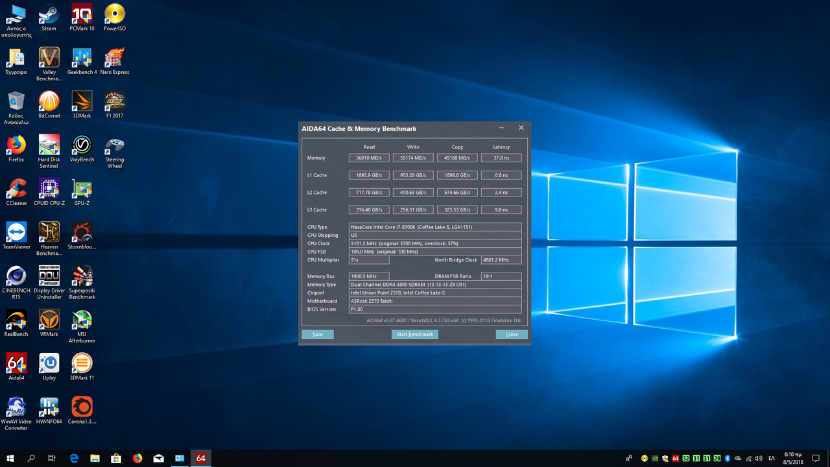
Task: Select 3DMark 11 desktop icon
Action: [x=82, y=366]
